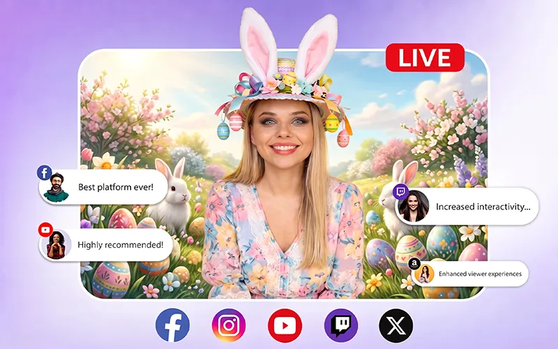Viewport: 558px width, 349px height.
Task: Click the "Best platform ever!" text
Action: (116, 187)
